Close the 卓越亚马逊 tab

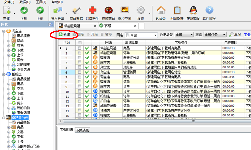95,26
